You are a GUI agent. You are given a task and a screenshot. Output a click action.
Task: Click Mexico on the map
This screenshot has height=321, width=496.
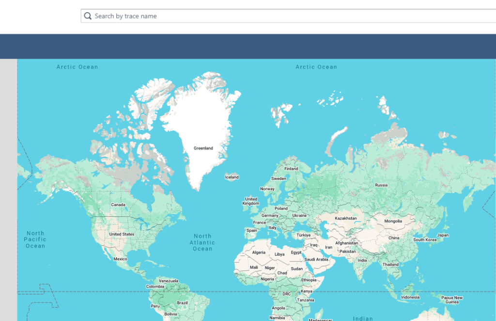(120, 259)
